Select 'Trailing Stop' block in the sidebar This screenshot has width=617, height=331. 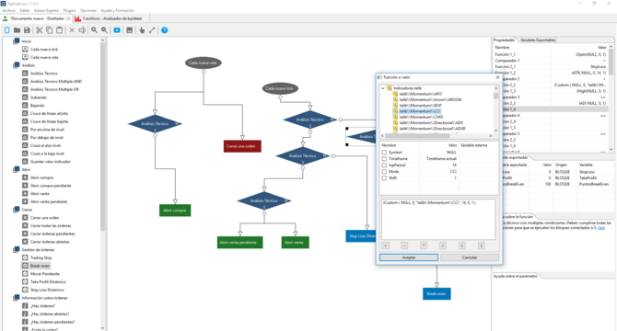coord(41,258)
